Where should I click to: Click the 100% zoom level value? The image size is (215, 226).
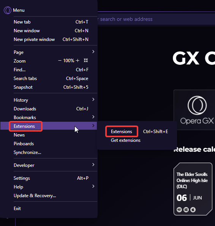pyautogui.click(x=69, y=61)
